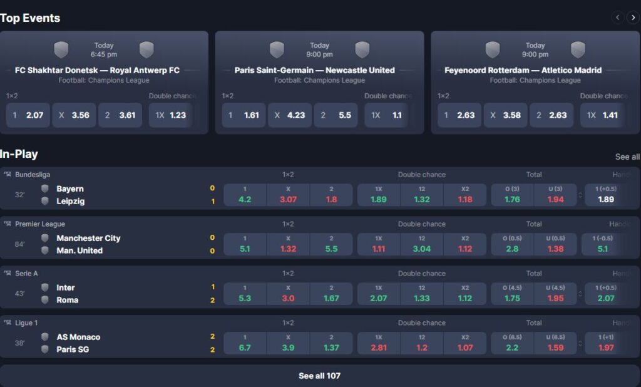Click the Atletico Madrid away shield icon
This screenshot has height=387, width=641.
pos(578,50)
